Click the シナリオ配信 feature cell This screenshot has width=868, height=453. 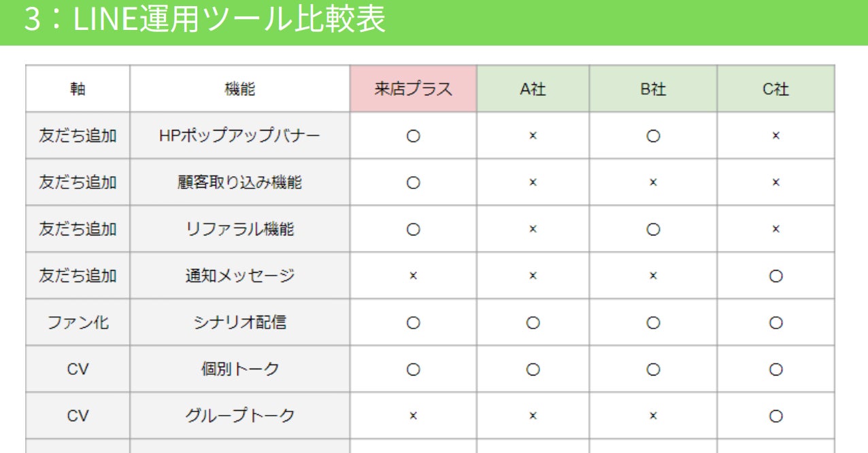pos(239,323)
